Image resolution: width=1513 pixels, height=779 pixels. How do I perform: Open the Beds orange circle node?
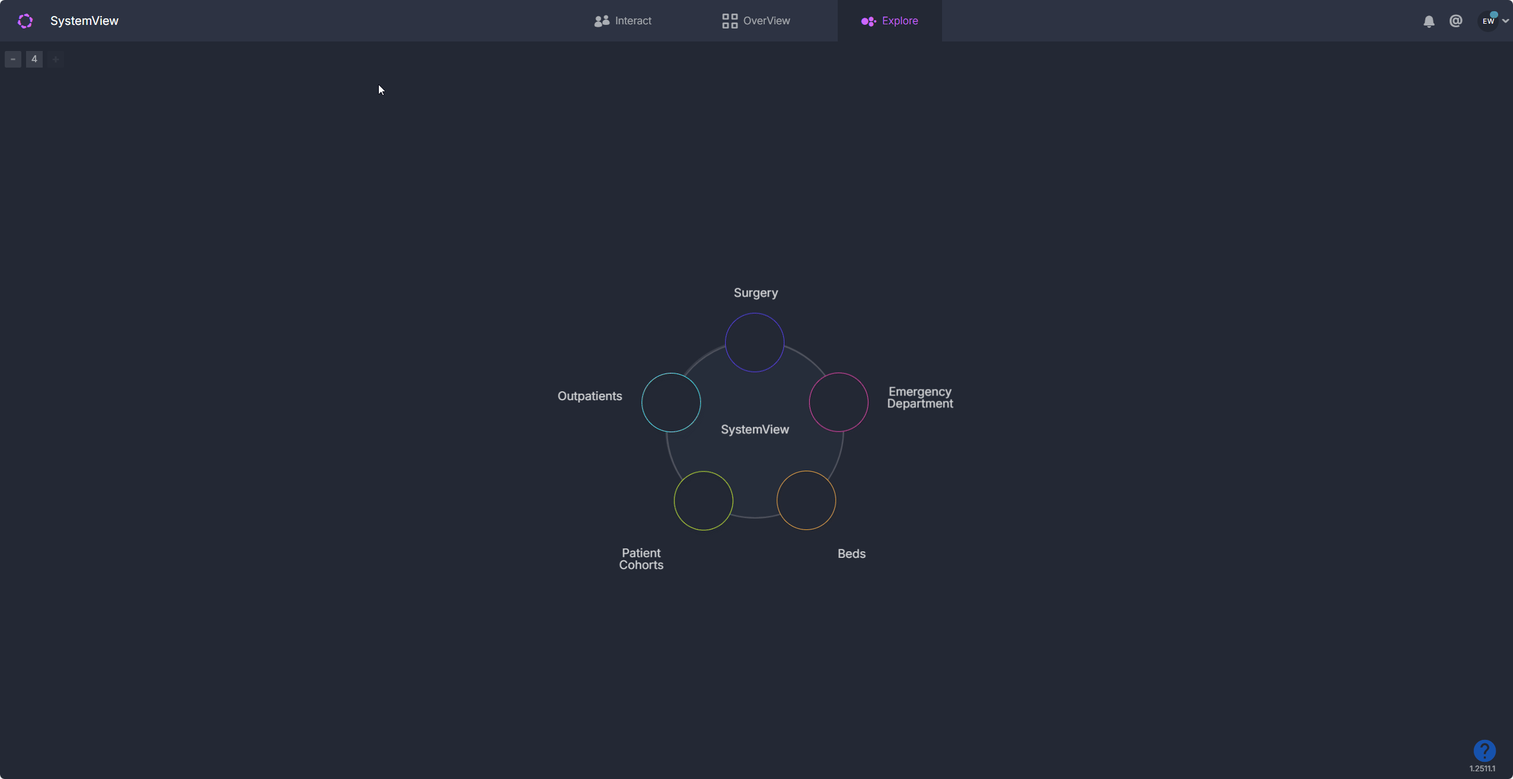tap(806, 500)
